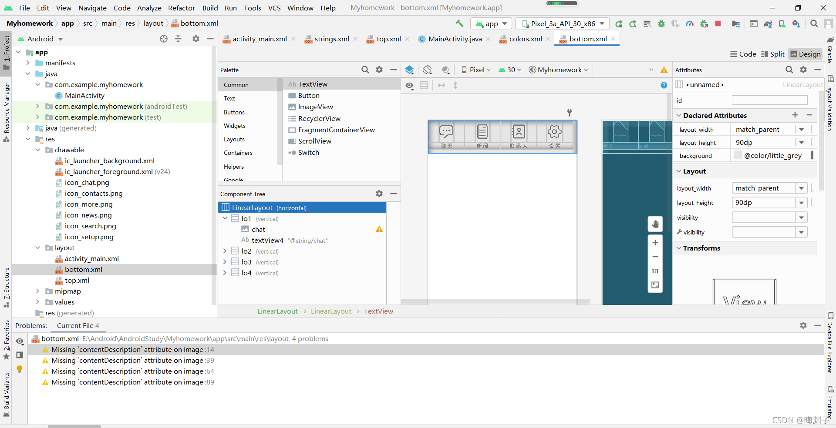Toggle the Problems panel eye icon
836x428 pixels.
20,341
